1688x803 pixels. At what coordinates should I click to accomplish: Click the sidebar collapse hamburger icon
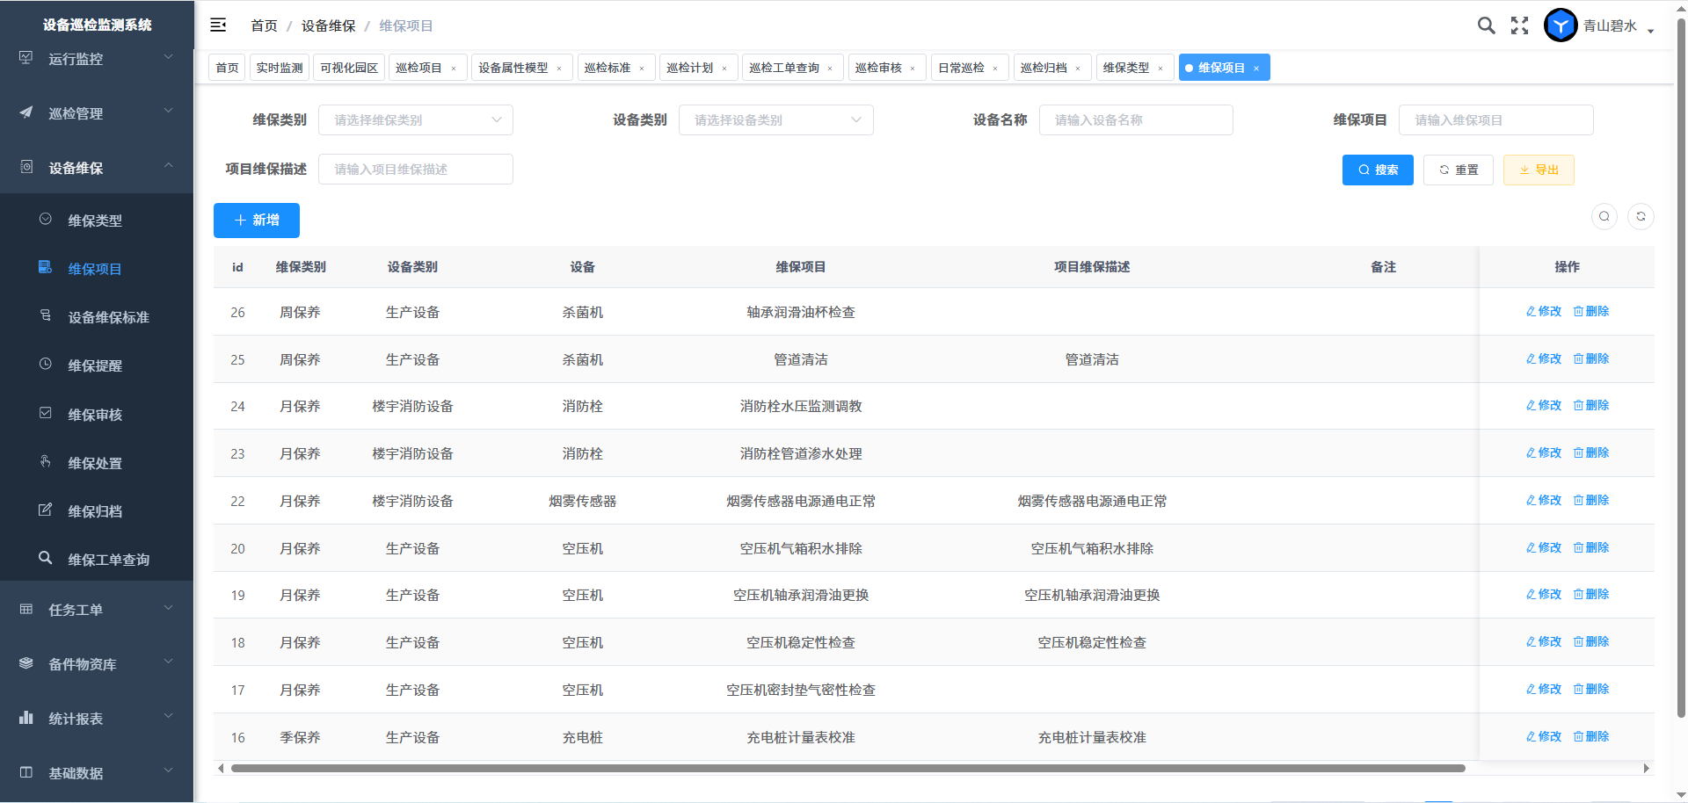tap(218, 25)
